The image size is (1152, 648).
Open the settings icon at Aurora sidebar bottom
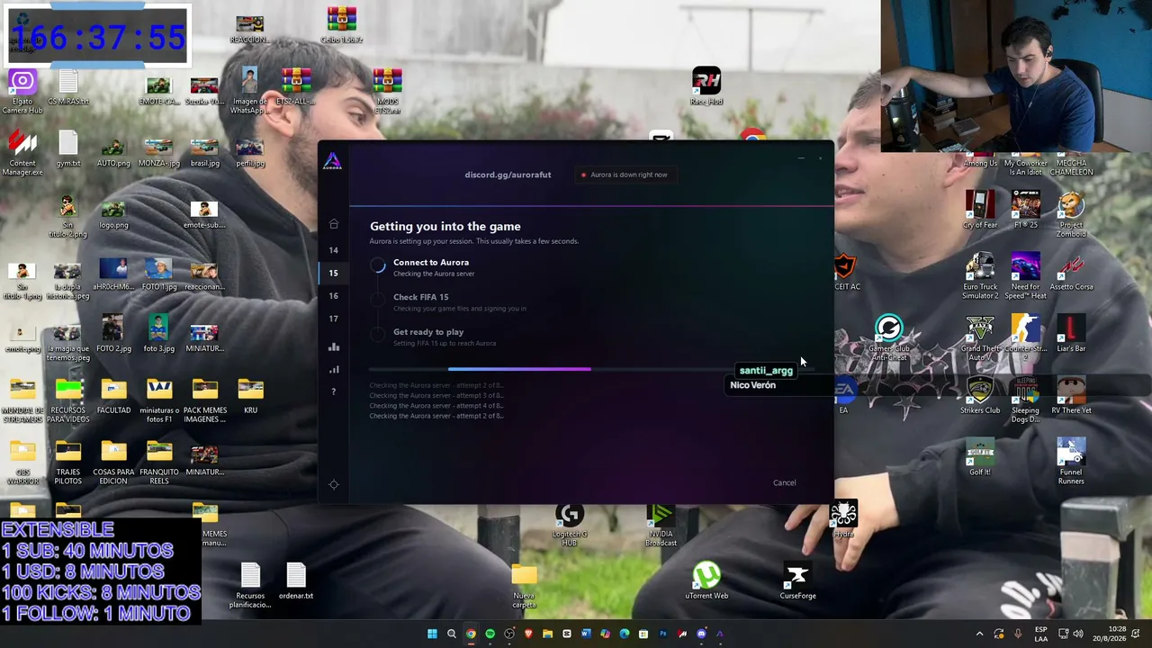[334, 484]
